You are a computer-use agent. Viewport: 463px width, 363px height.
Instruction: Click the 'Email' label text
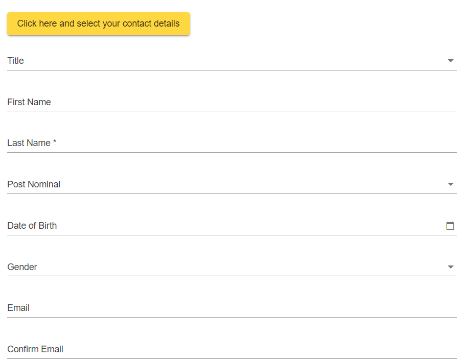(x=18, y=308)
